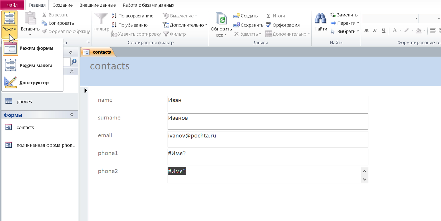Align text left in formatting group

pyautogui.click(x=433, y=30)
